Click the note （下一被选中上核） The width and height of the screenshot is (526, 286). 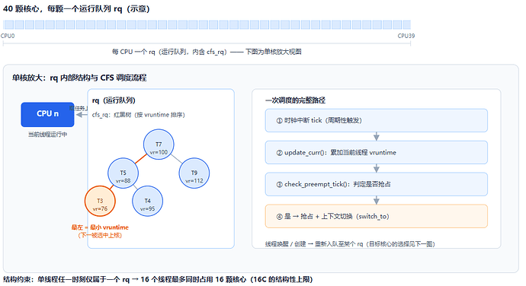(100, 235)
